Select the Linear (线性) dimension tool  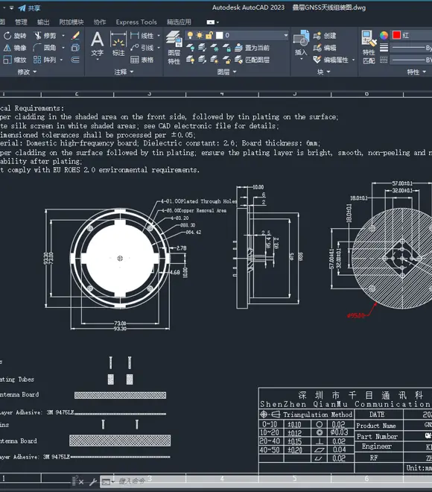coord(142,36)
